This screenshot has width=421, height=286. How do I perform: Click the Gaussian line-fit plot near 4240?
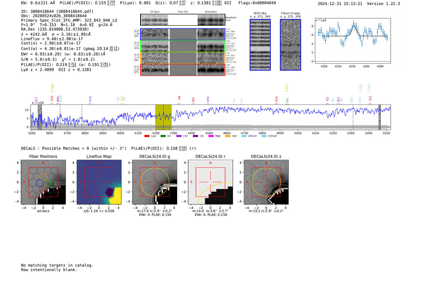pyautogui.click(x=353, y=41)
